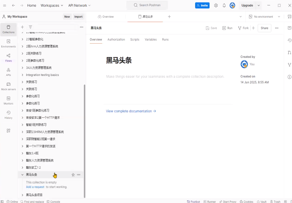This screenshot has height=203, width=292.
Task: Open the Authorization tab
Action: pos(116,39)
